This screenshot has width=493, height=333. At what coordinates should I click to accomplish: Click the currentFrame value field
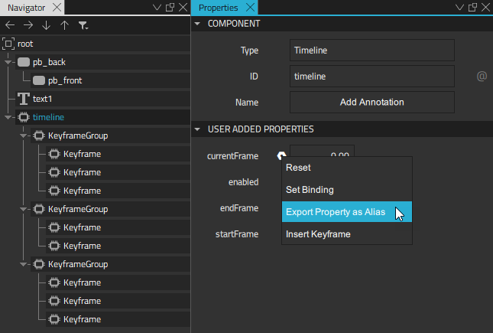point(322,151)
